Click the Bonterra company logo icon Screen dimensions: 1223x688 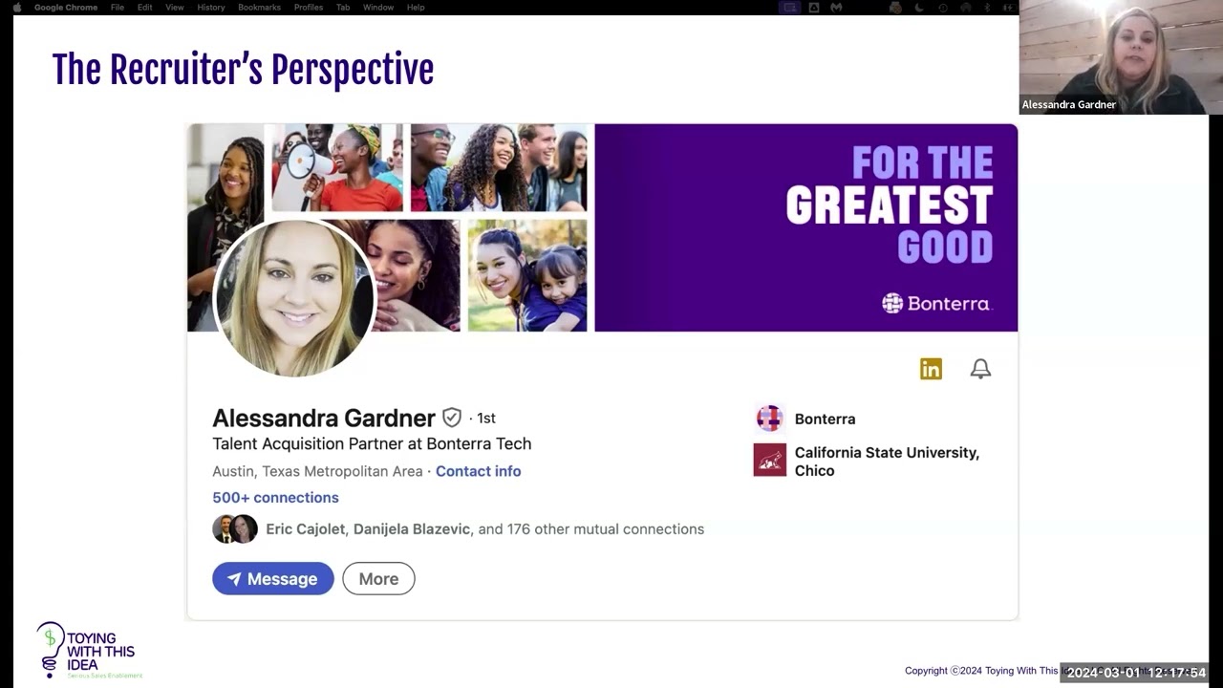click(769, 419)
